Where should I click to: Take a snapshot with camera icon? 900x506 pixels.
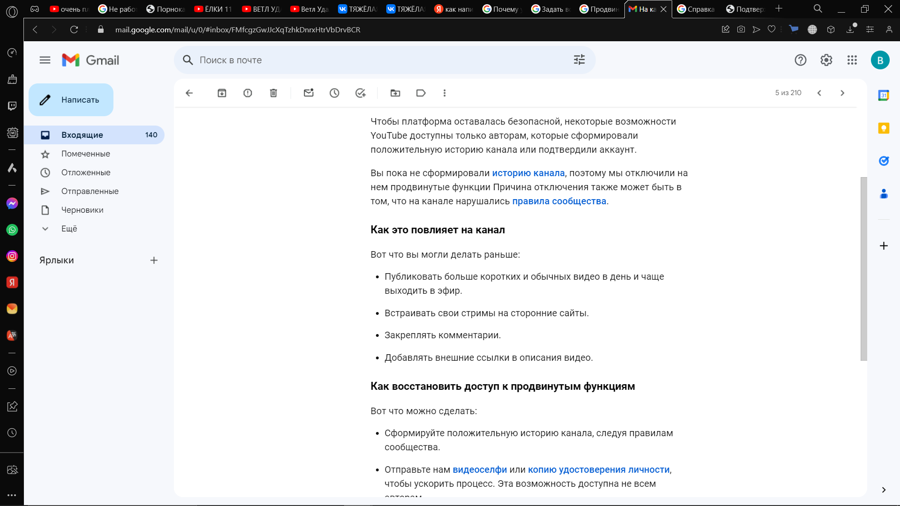tap(741, 30)
